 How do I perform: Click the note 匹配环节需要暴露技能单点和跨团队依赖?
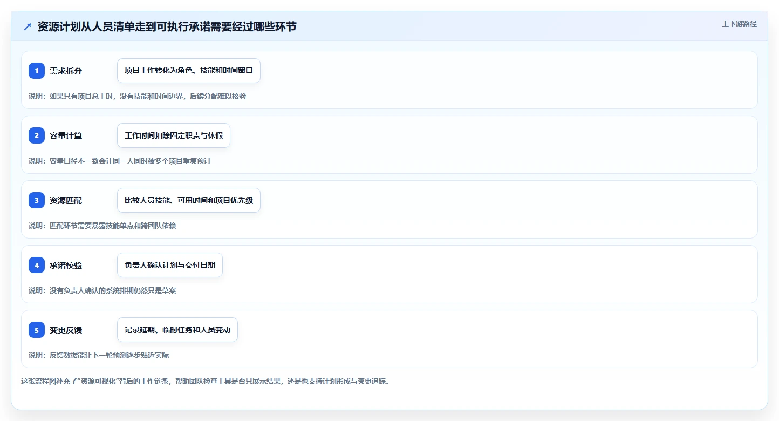tap(102, 226)
